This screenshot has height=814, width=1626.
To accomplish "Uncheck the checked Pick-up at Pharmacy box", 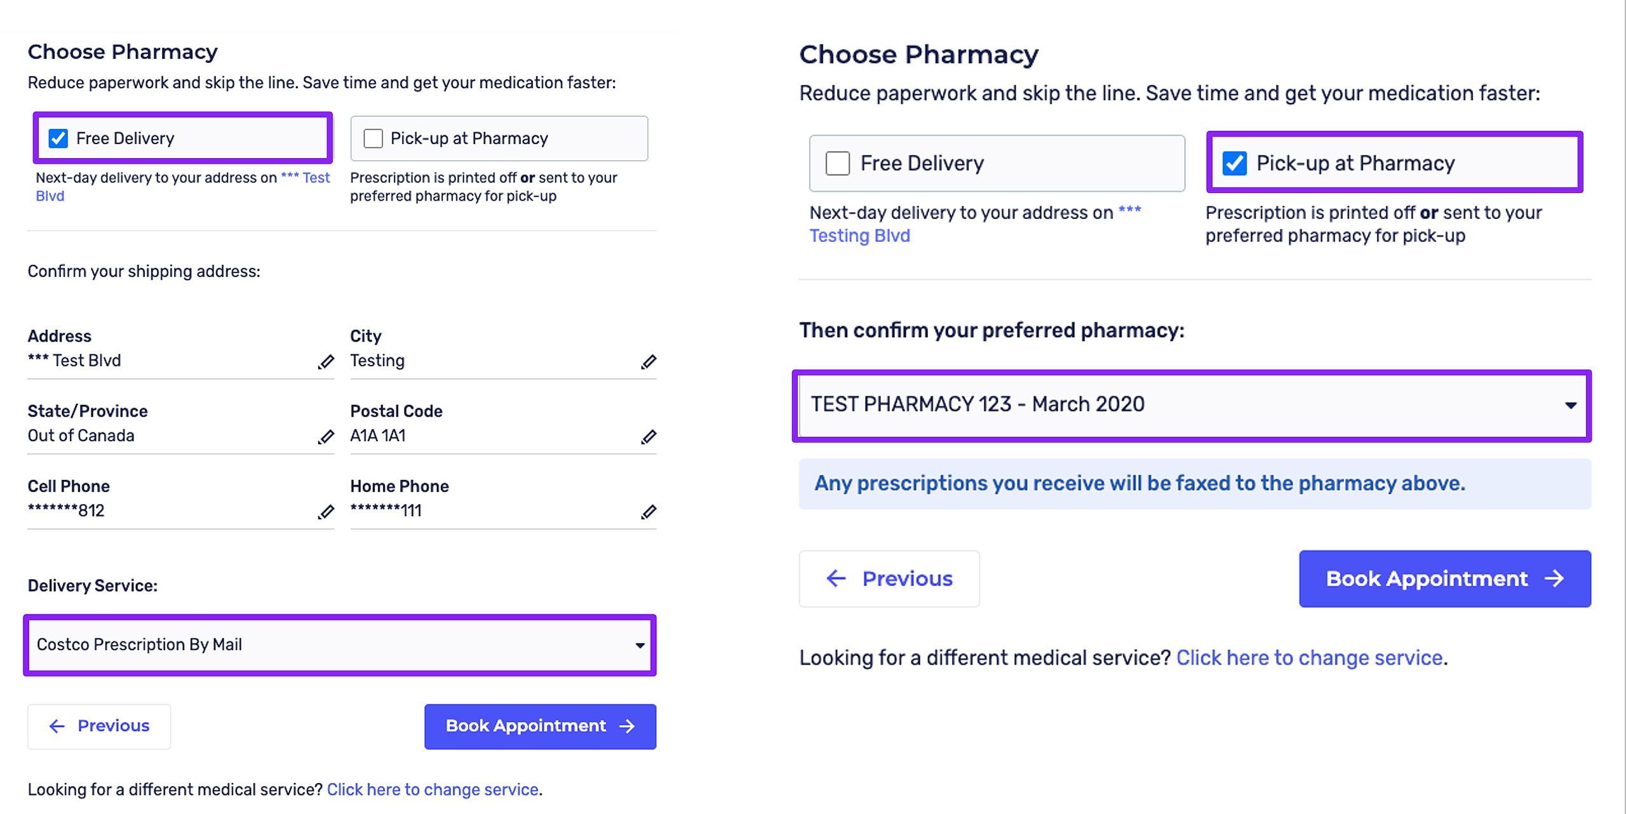I will [x=1234, y=163].
